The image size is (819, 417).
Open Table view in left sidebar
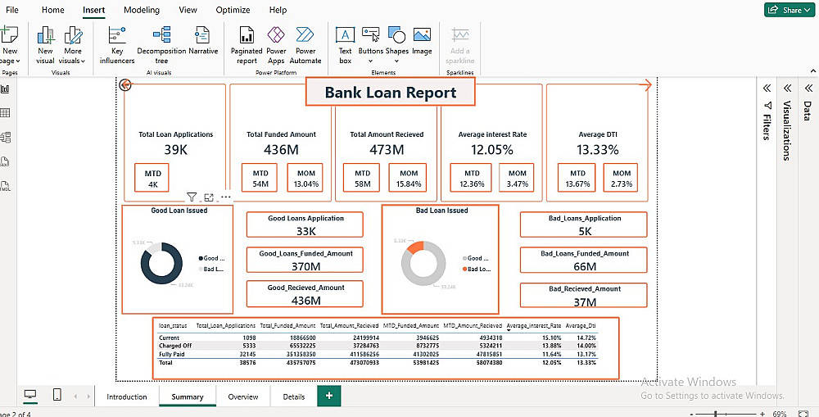[5, 113]
